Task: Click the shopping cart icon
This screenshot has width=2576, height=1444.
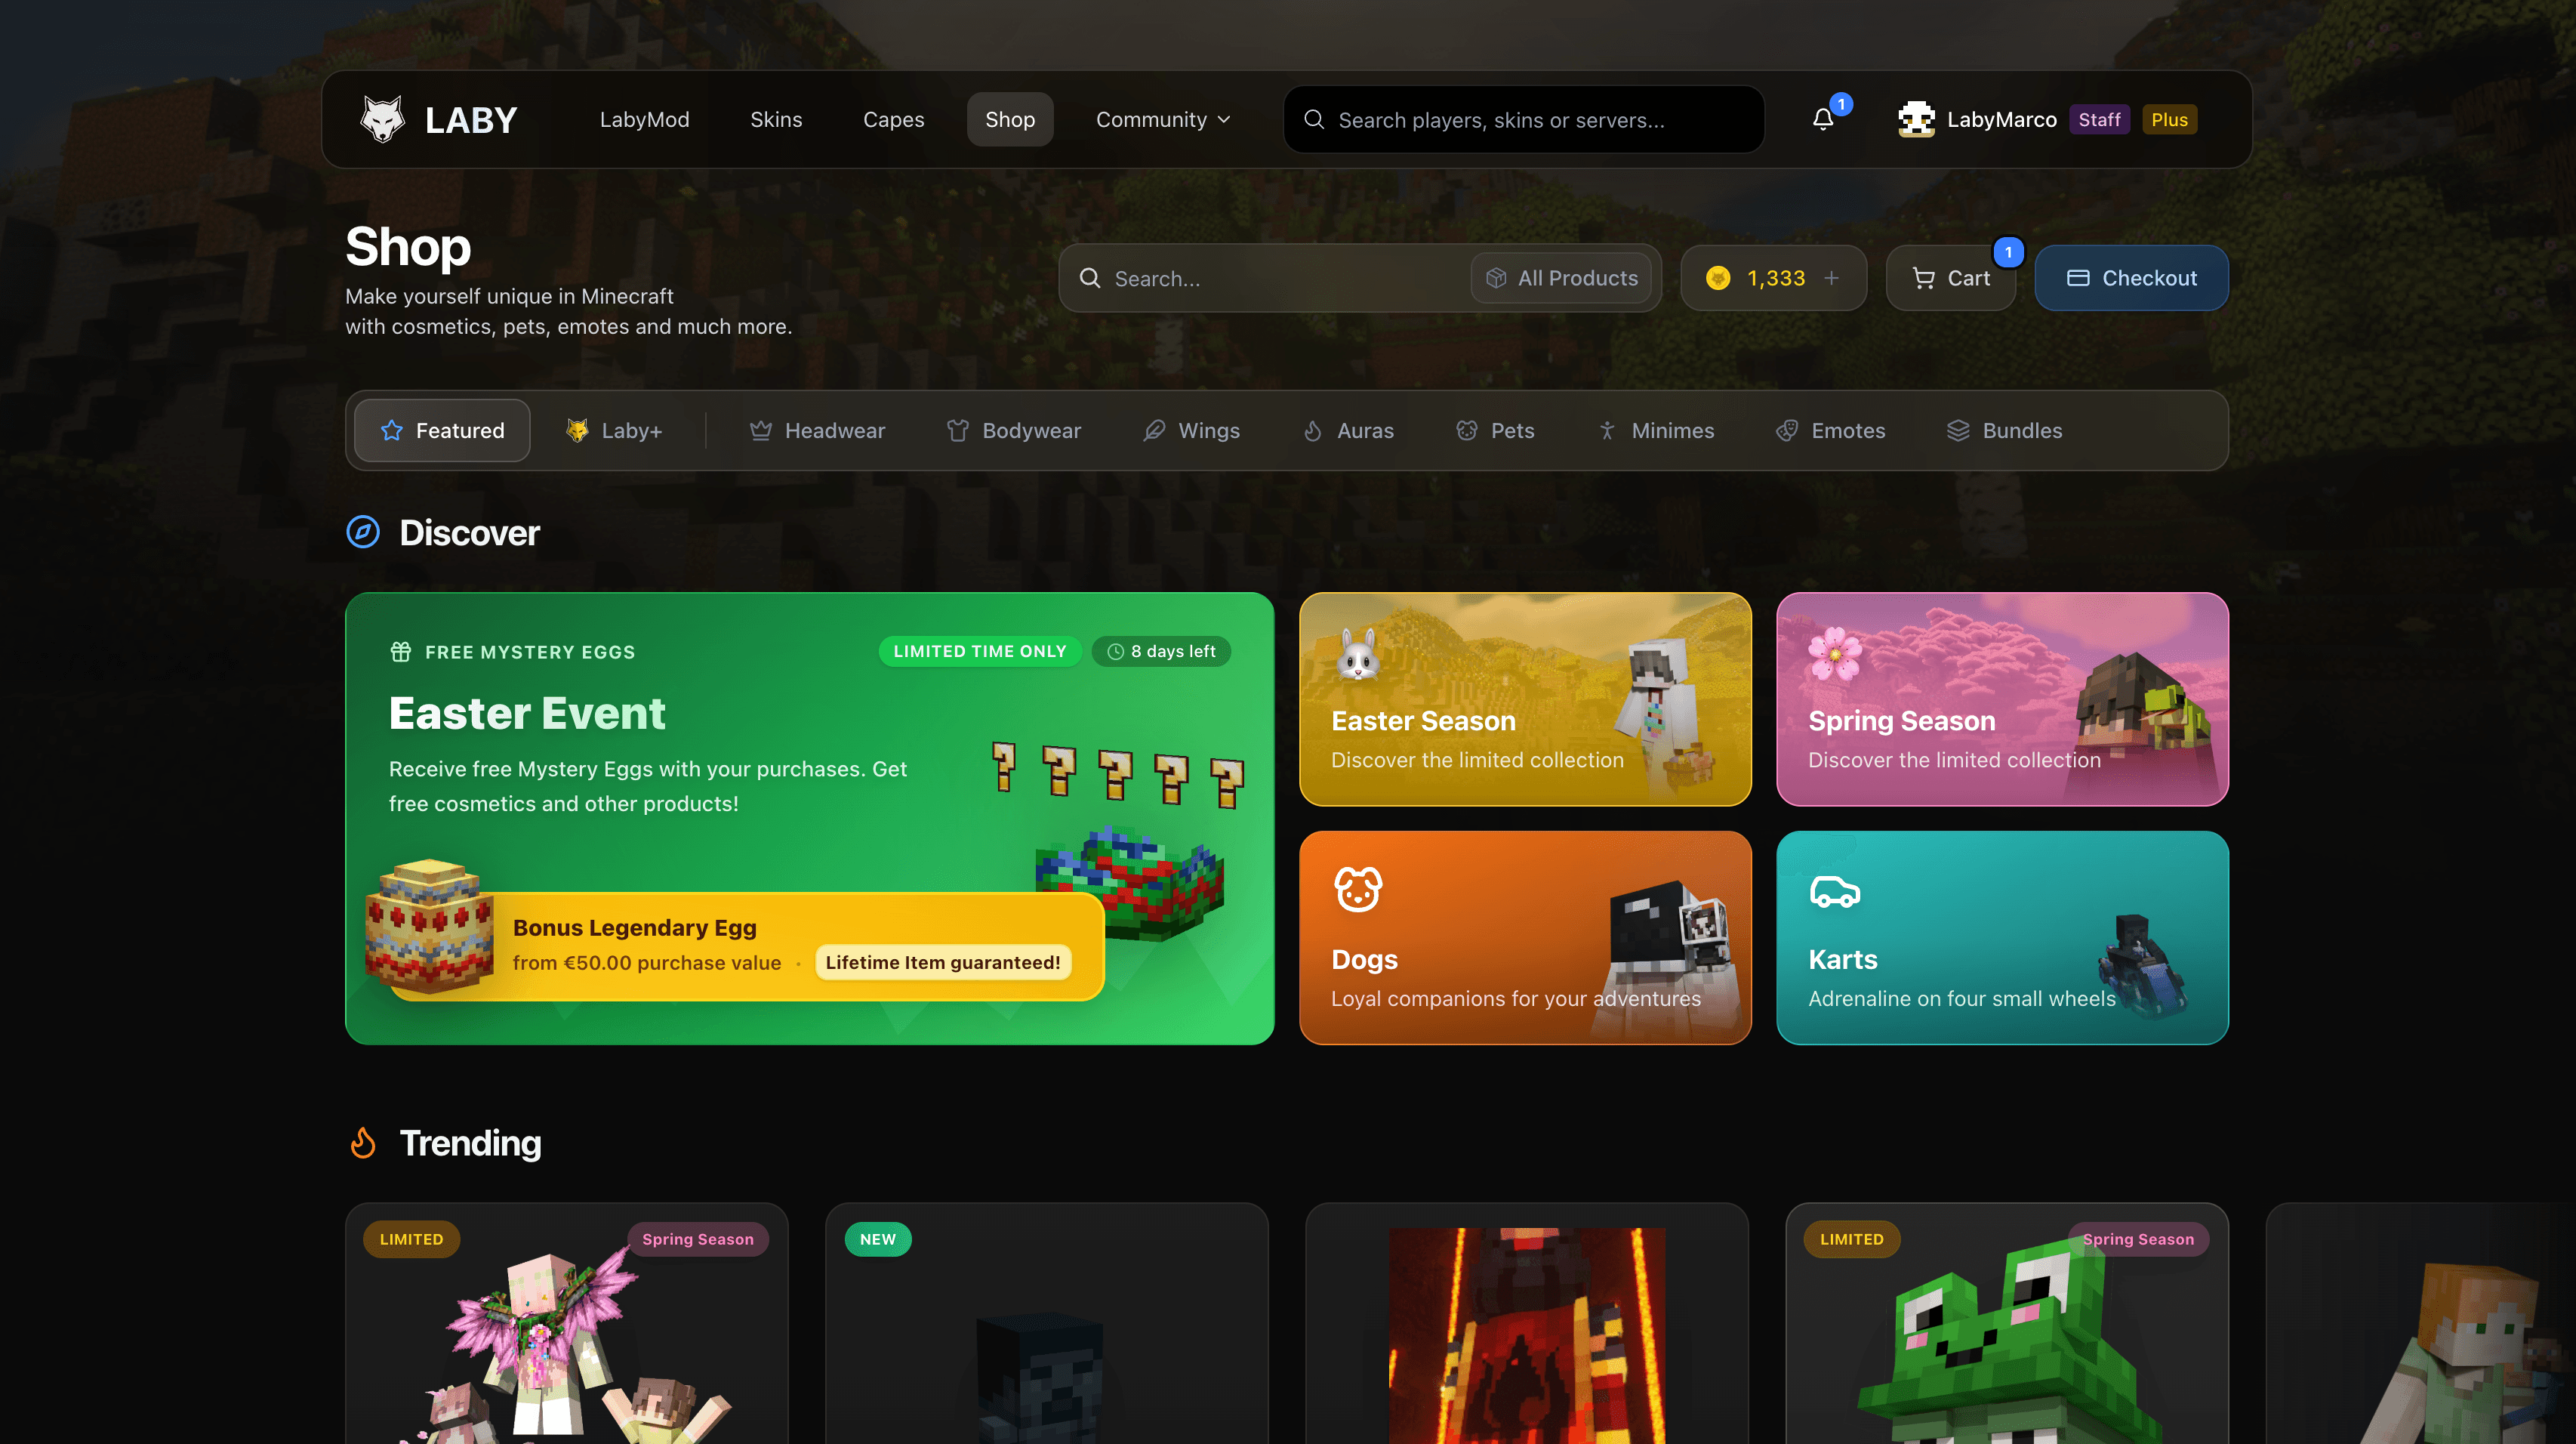Action: 1923,278
